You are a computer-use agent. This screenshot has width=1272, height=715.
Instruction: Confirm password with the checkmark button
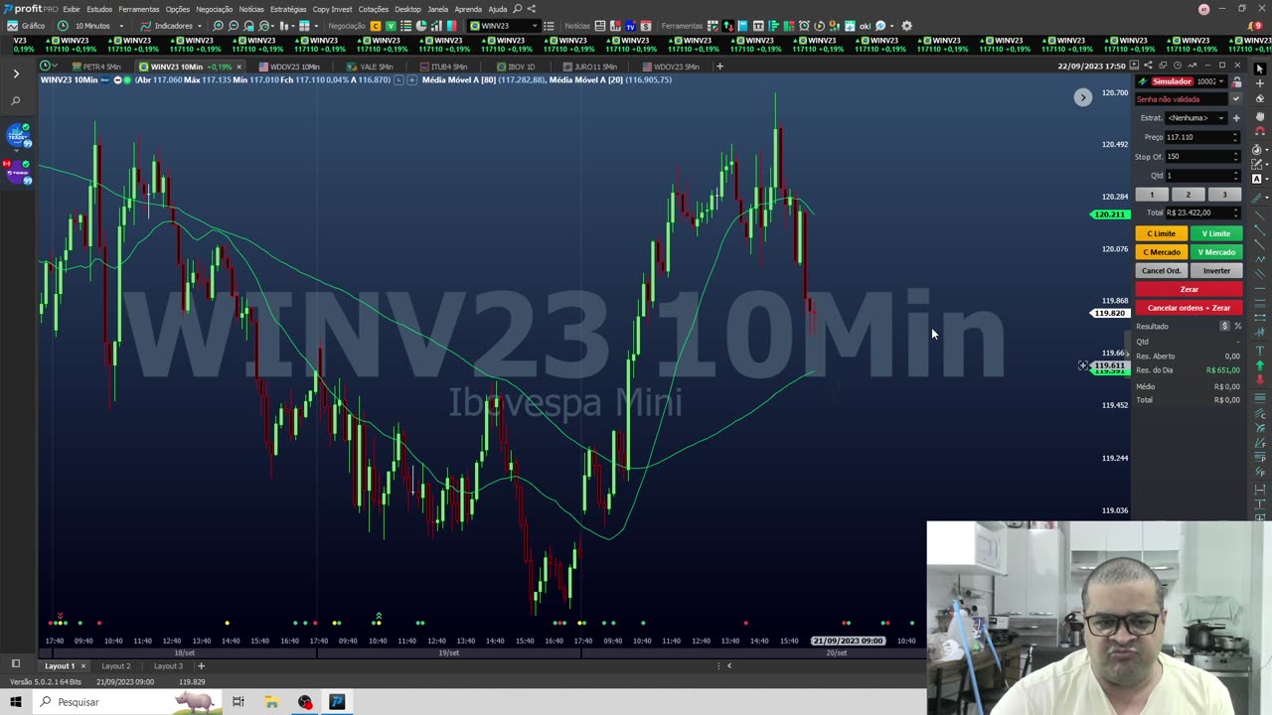pyautogui.click(x=1236, y=99)
